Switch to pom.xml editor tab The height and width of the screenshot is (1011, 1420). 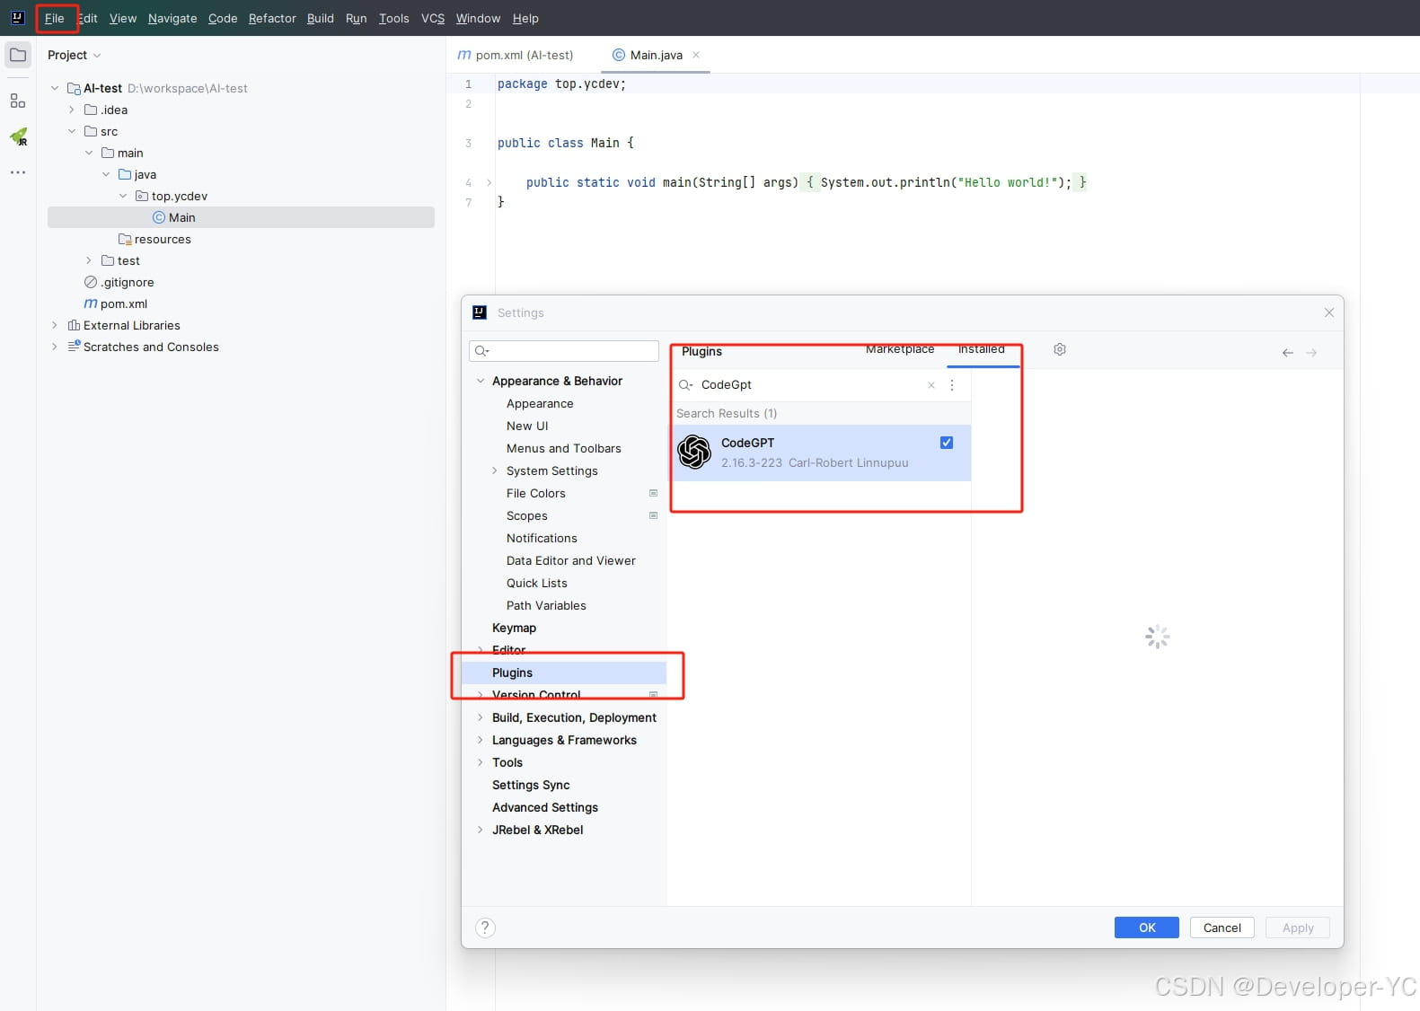pyautogui.click(x=516, y=55)
